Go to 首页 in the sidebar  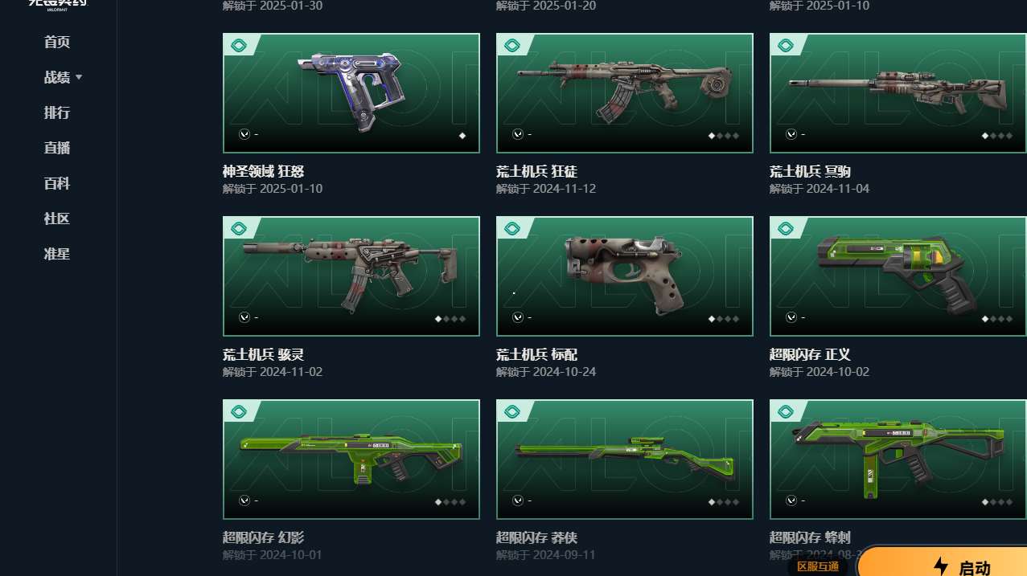[57, 42]
